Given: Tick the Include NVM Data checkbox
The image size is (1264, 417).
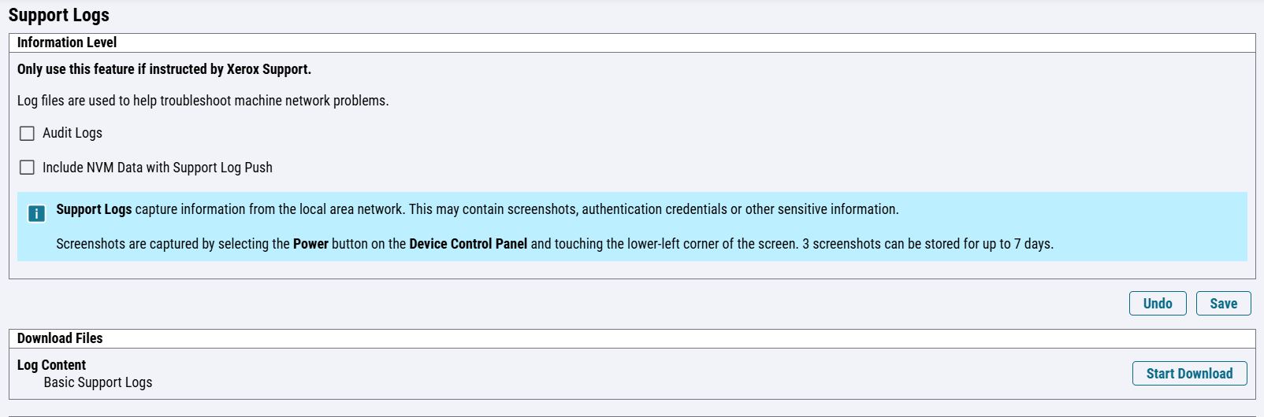Looking at the screenshot, I should tap(27, 167).
